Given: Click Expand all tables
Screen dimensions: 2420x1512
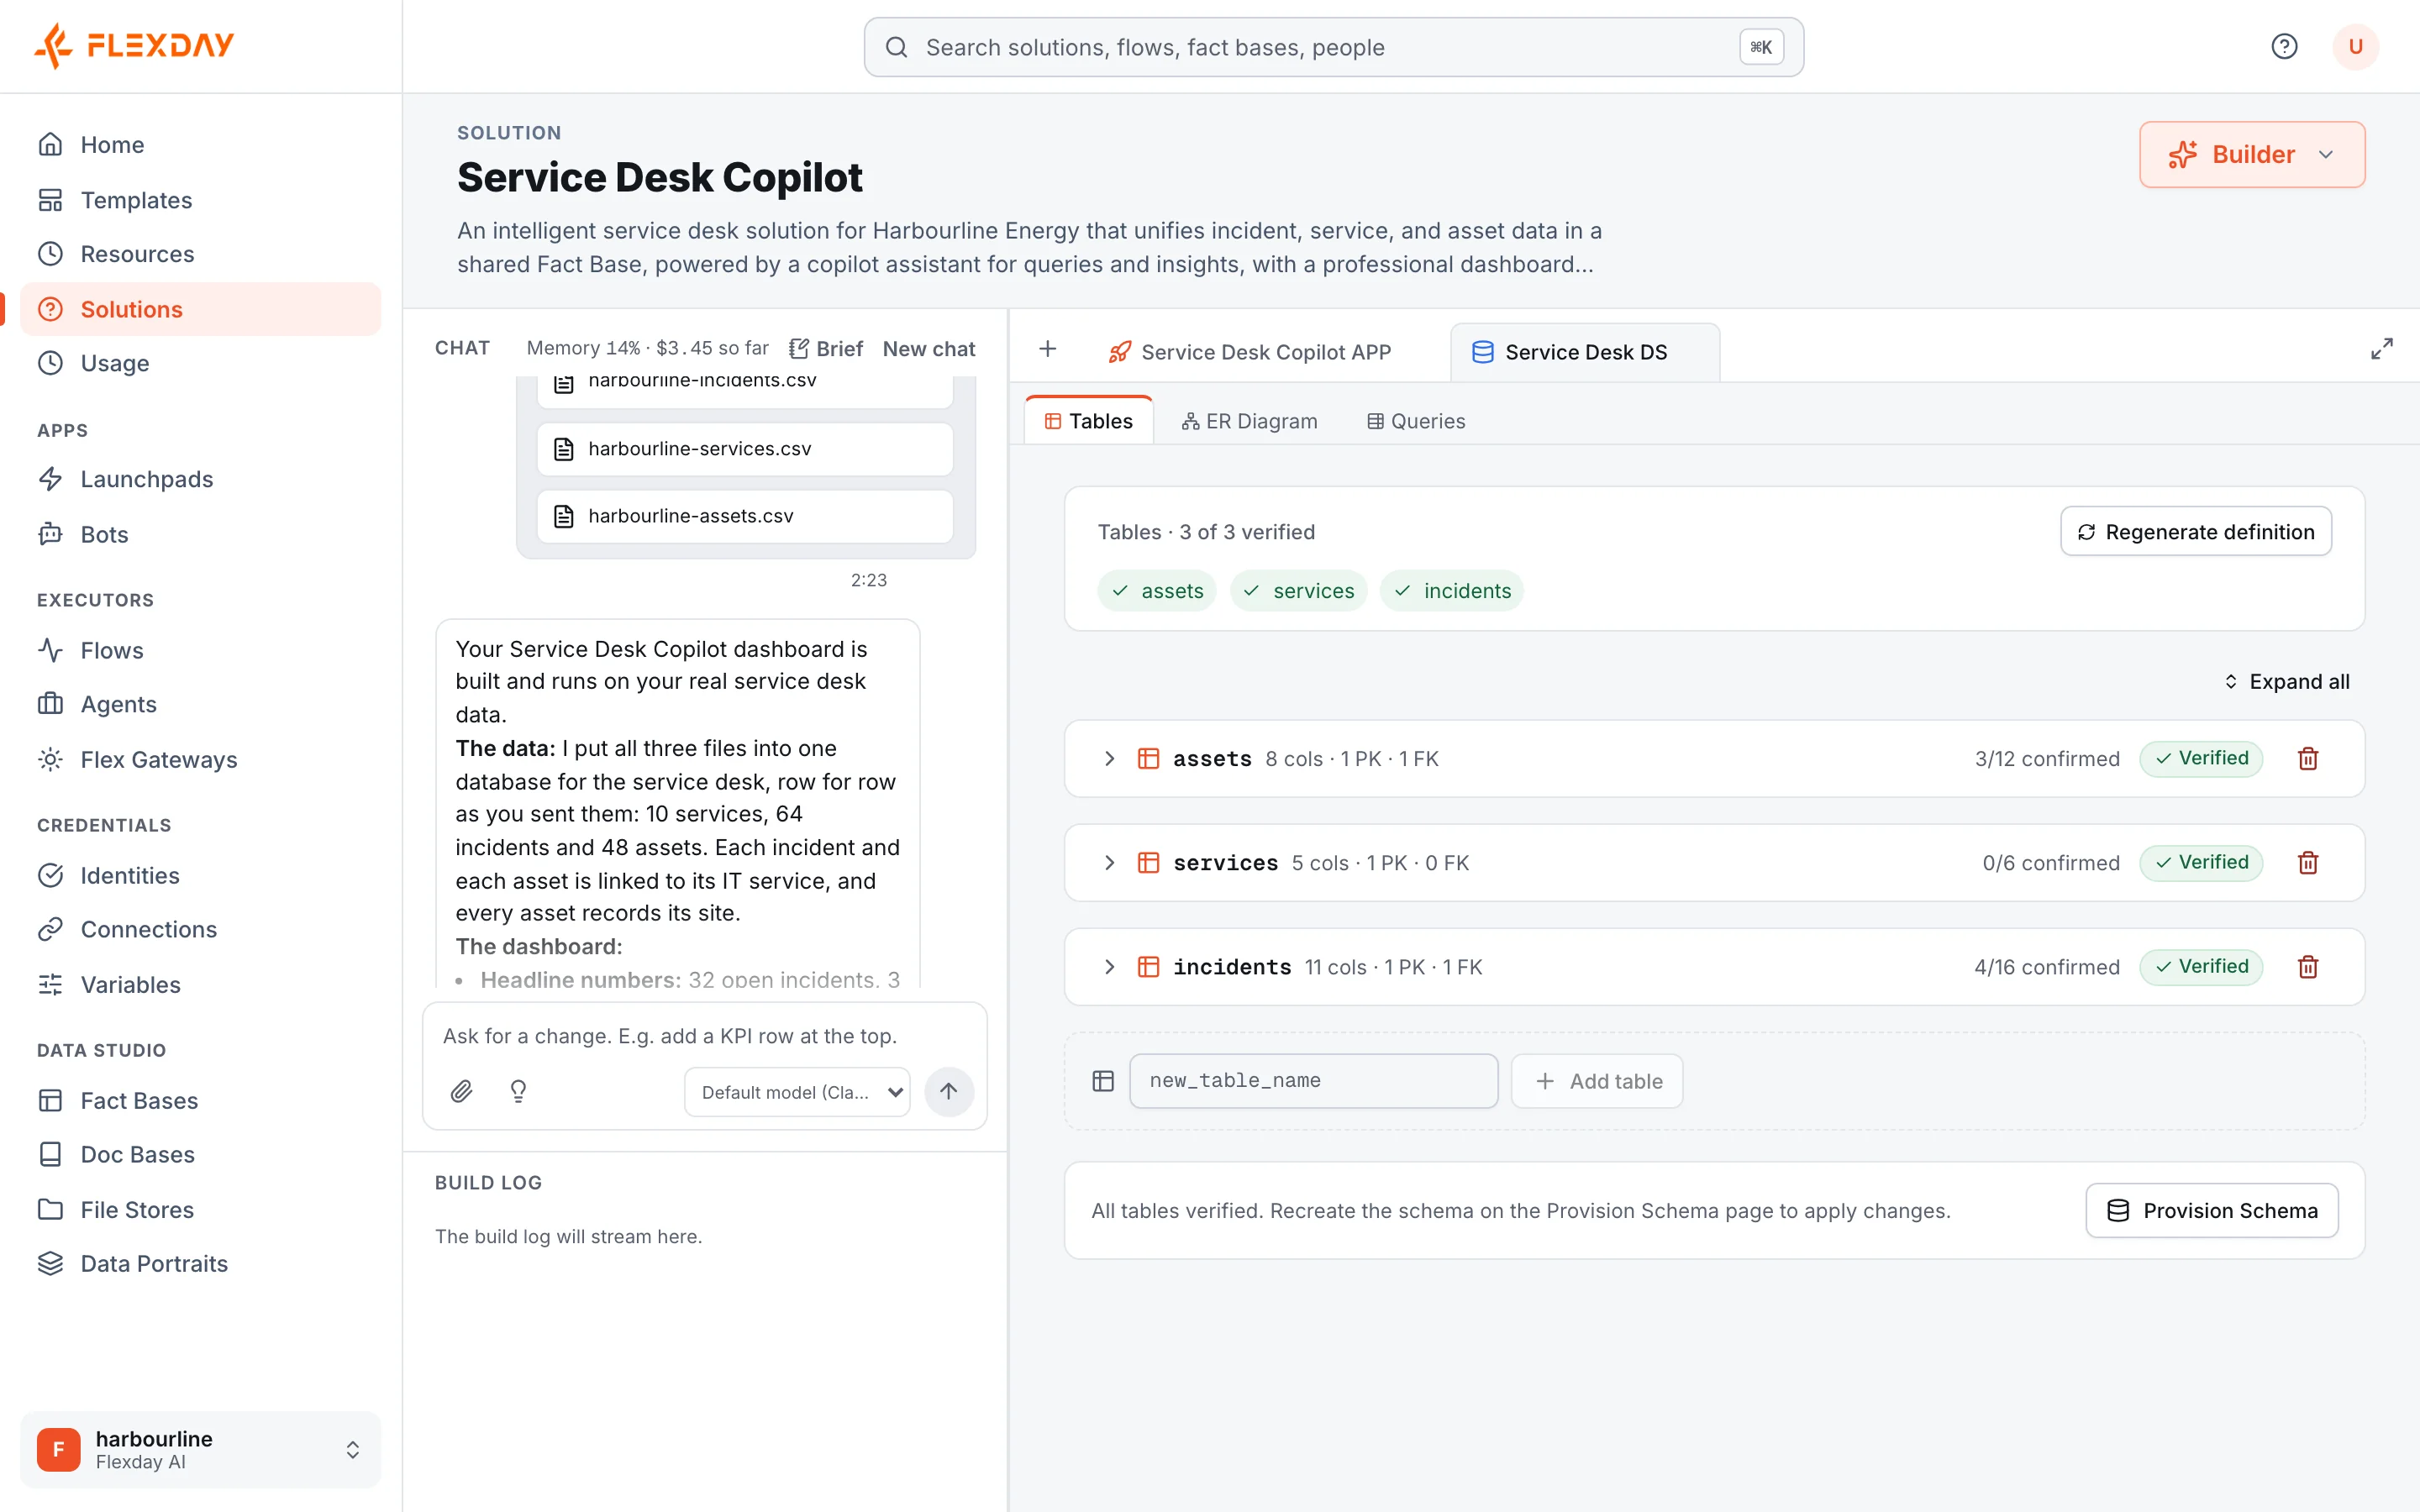Looking at the screenshot, I should [2286, 682].
